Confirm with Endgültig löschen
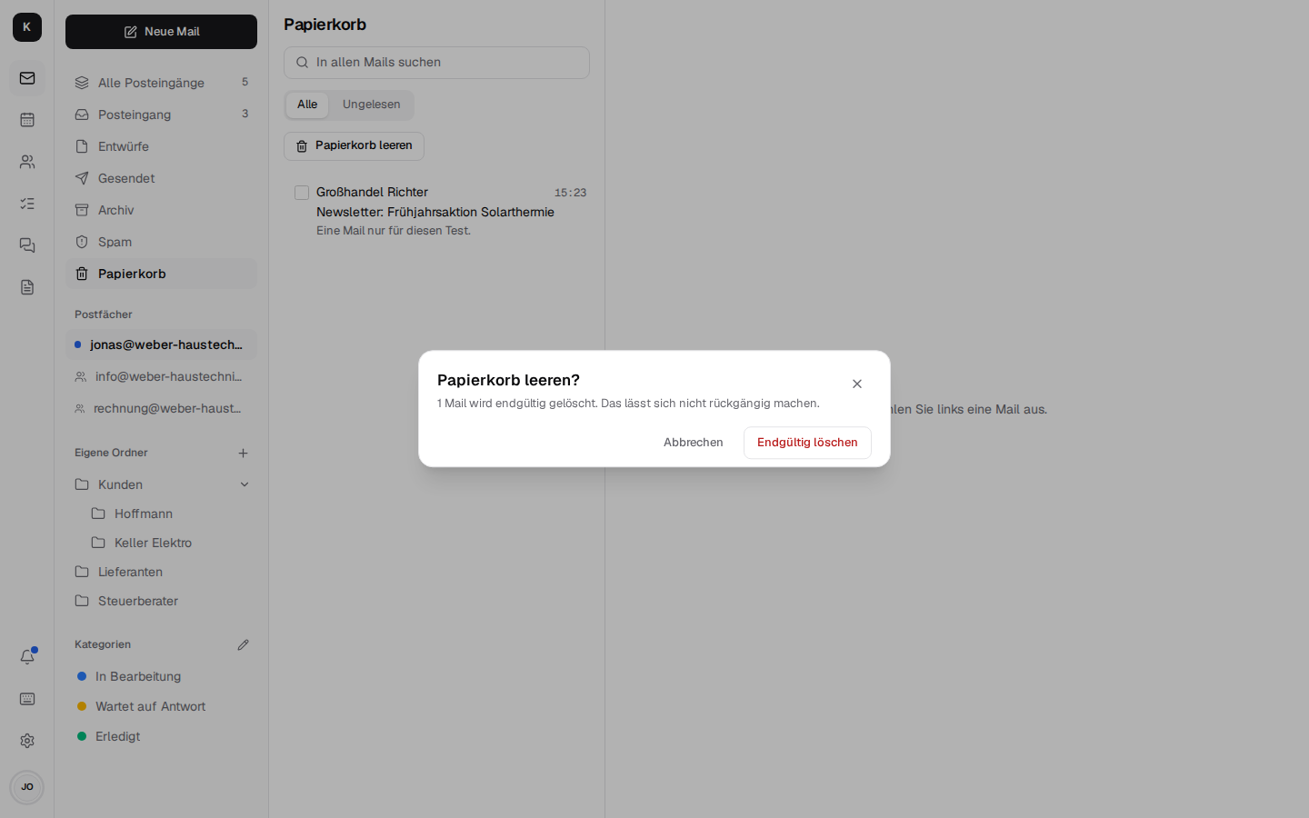Image resolution: width=1309 pixels, height=818 pixels. pos(807,443)
